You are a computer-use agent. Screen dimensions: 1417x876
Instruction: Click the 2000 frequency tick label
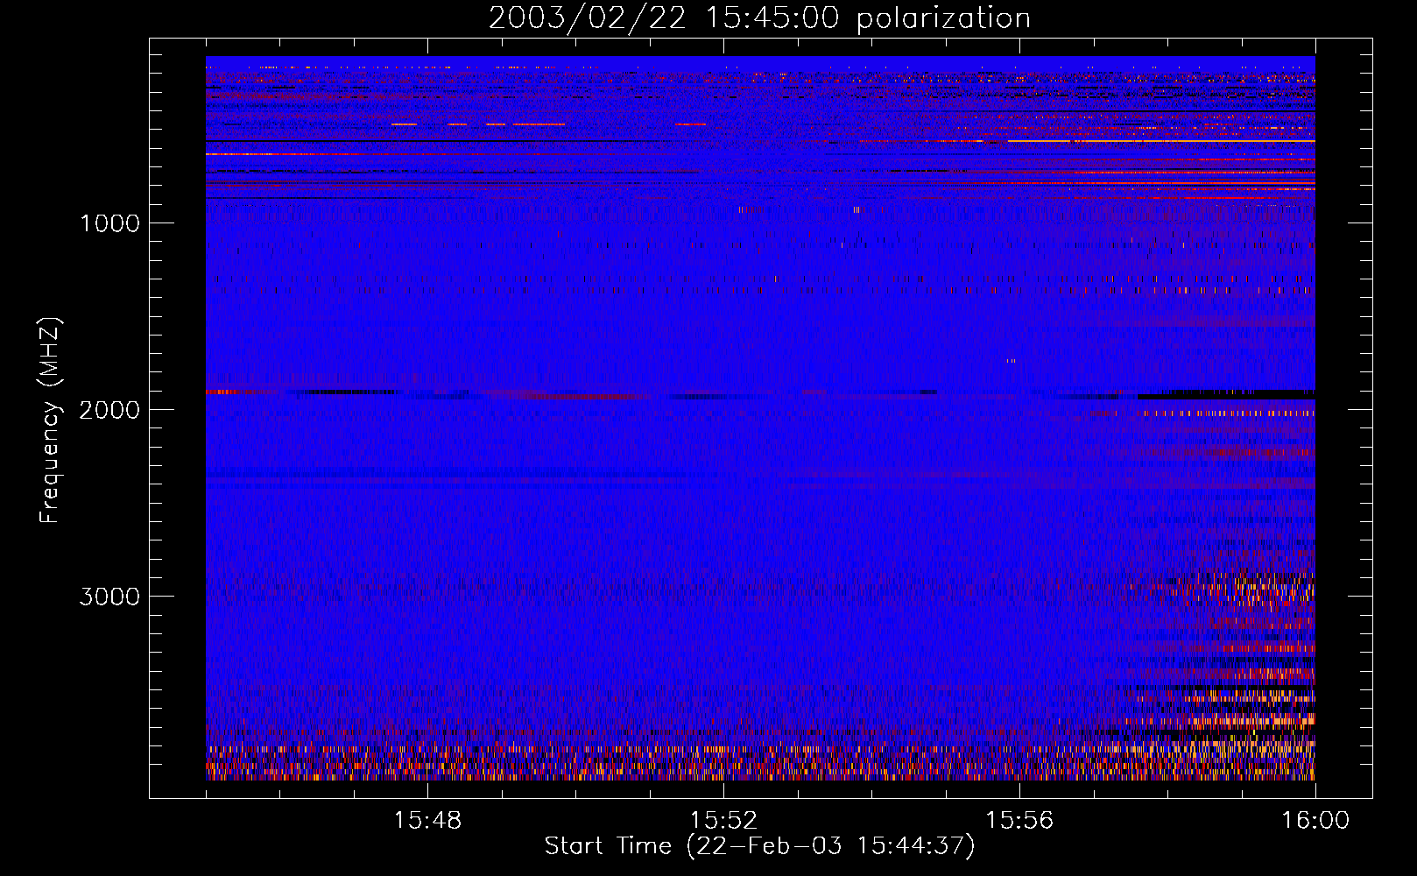(109, 410)
